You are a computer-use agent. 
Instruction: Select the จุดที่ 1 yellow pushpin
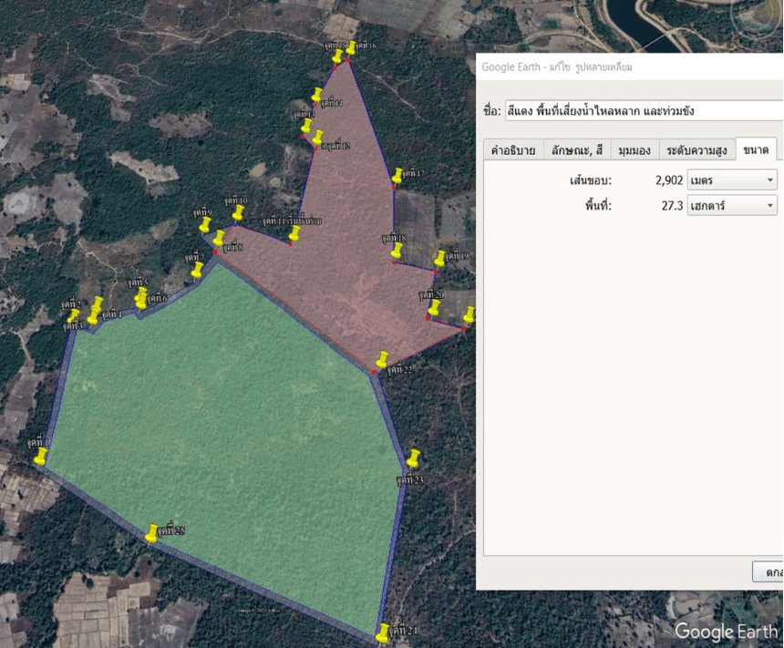tap(41, 456)
